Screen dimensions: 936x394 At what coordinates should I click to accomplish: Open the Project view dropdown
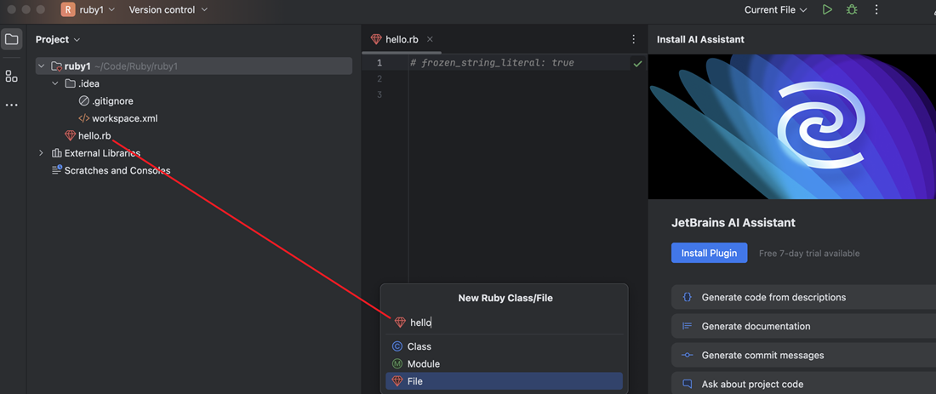point(57,39)
